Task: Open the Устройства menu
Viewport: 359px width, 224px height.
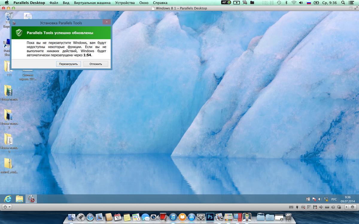Action: [x=125, y=3]
